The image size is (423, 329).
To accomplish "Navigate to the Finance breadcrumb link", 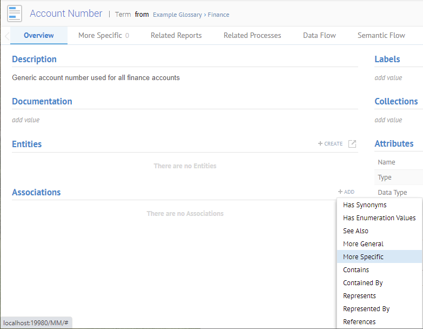I will click(218, 15).
